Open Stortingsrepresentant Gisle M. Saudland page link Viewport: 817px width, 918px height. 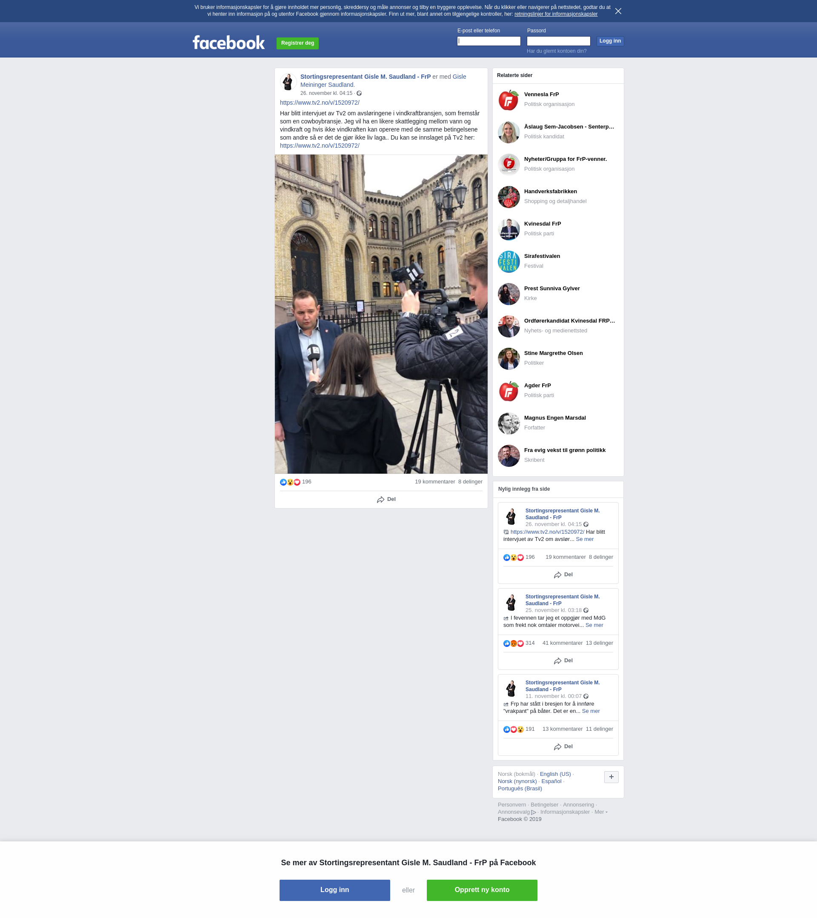(365, 77)
